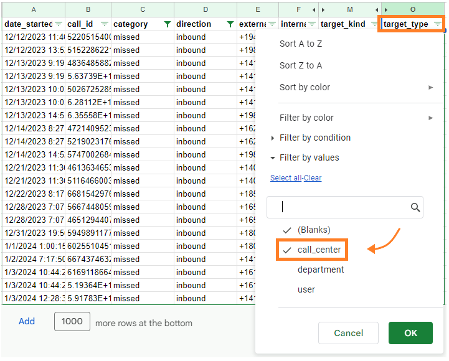This screenshot has height=361, width=449.
Task: Confirm filter with OK button
Action: coord(410,333)
